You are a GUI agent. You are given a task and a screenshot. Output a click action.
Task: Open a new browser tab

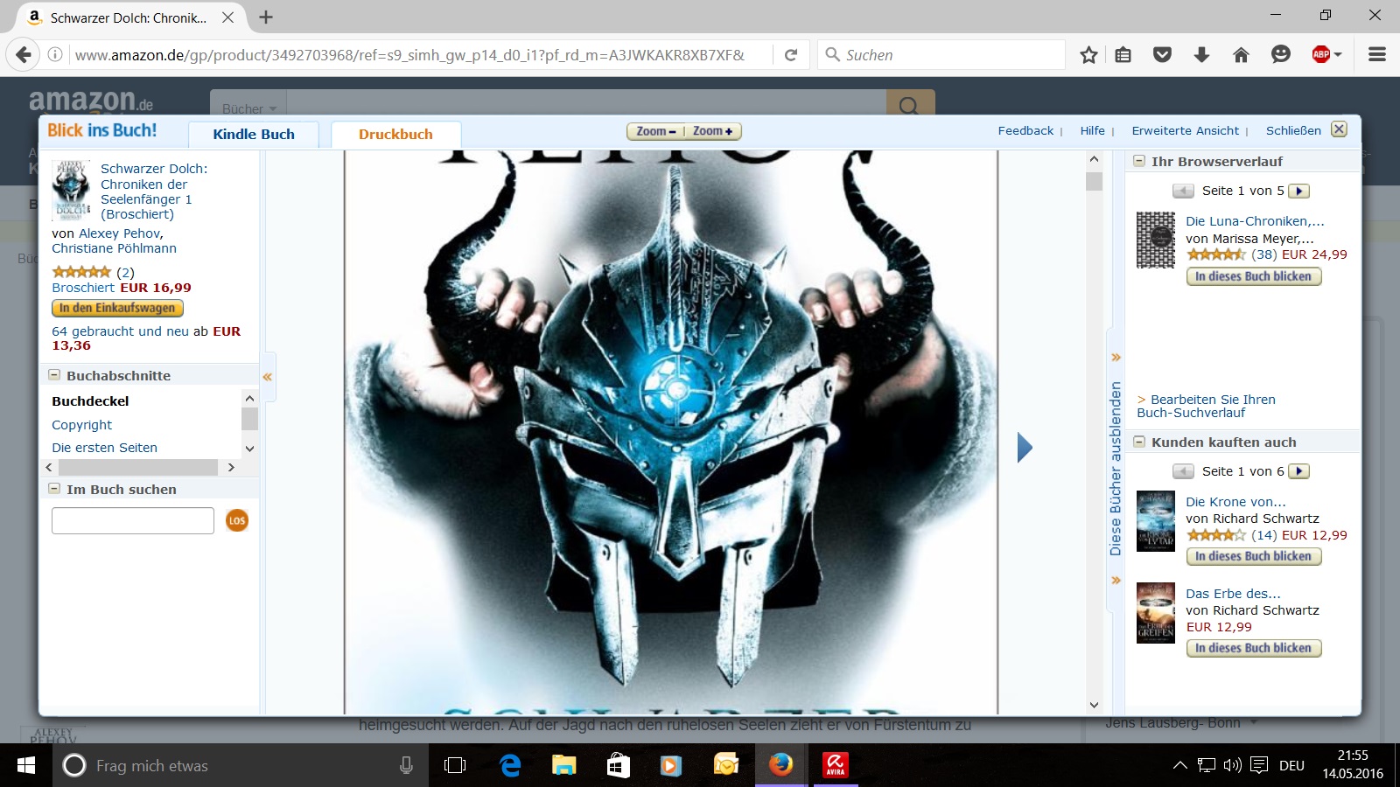click(266, 17)
